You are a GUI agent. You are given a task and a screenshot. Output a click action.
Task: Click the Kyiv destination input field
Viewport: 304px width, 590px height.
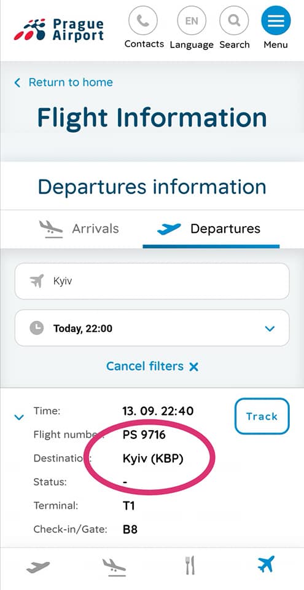click(152, 281)
